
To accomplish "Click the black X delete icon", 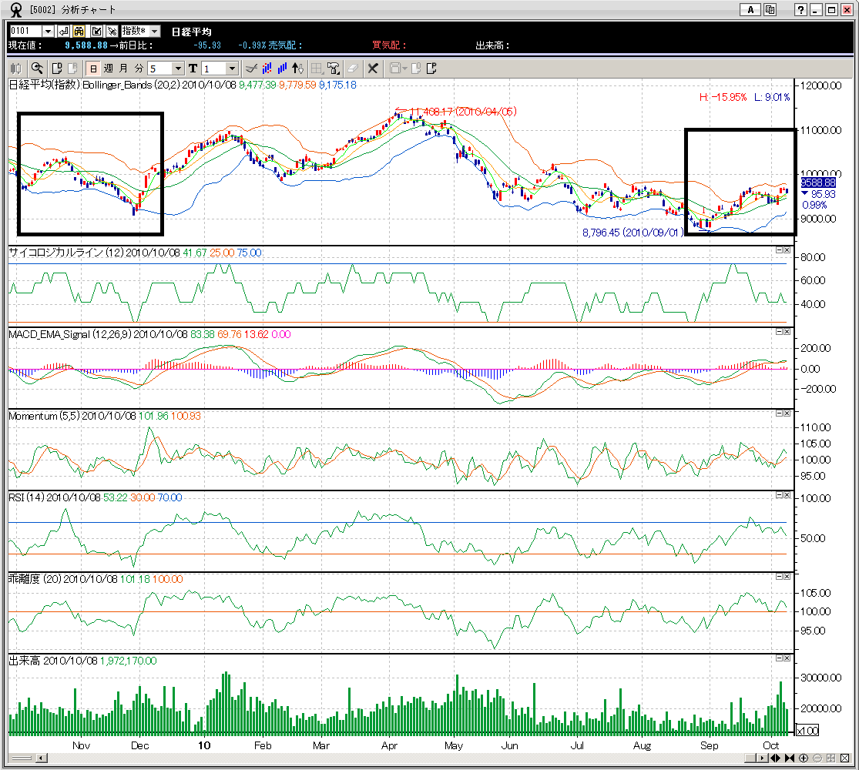I will (373, 68).
